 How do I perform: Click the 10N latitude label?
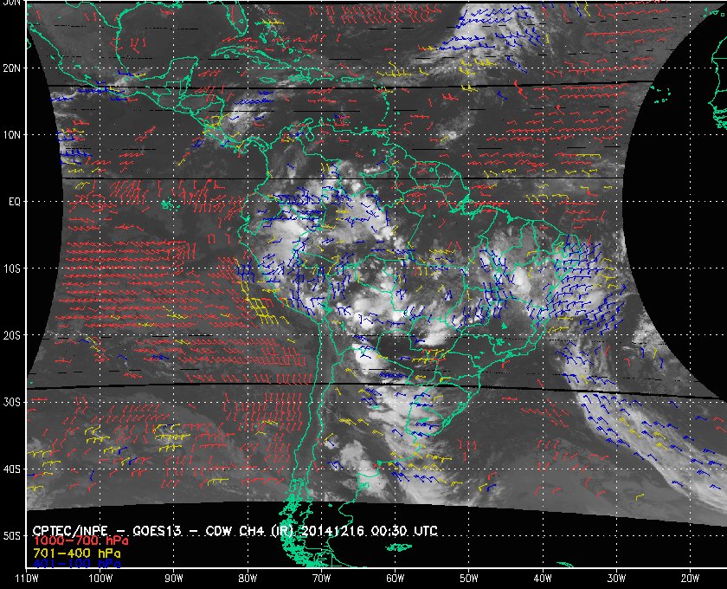(x=12, y=134)
